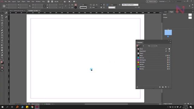This screenshot has height=109, width=194.
Task: Open the stroke color dropdown arrow
Action: click(x=78, y=8)
